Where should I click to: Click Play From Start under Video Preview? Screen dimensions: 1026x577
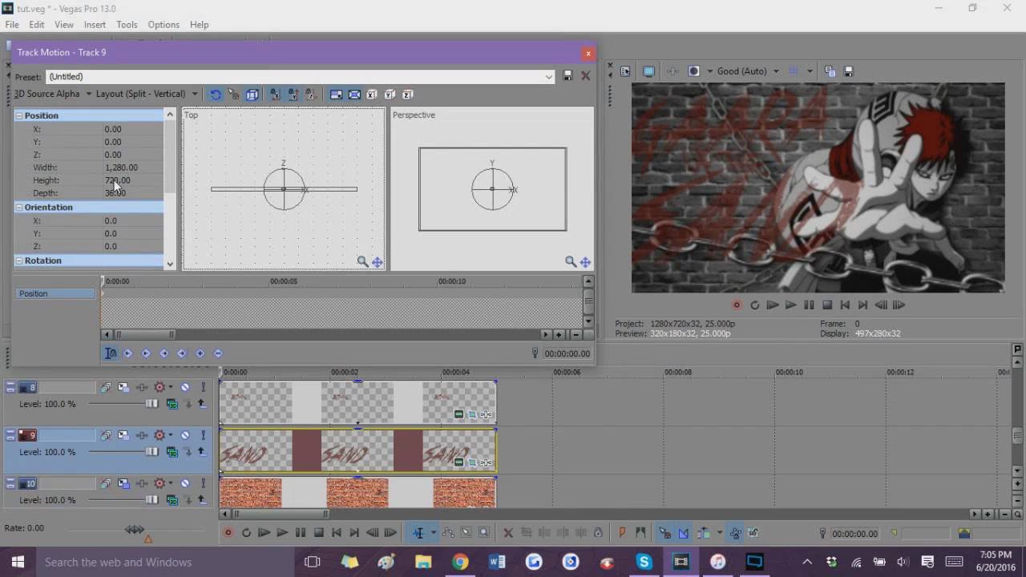tap(773, 305)
